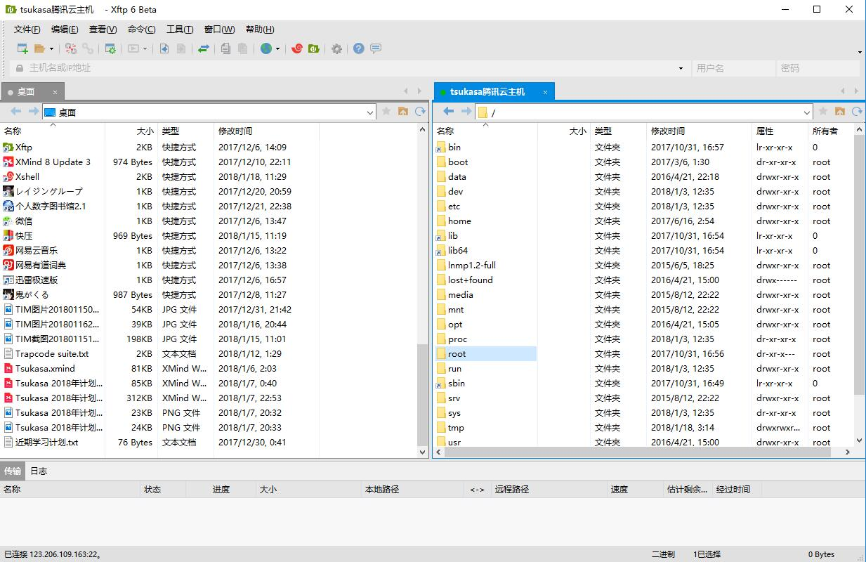
Task: Sort remote files by 属性 column header
Action: pyautogui.click(x=780, y=131)
